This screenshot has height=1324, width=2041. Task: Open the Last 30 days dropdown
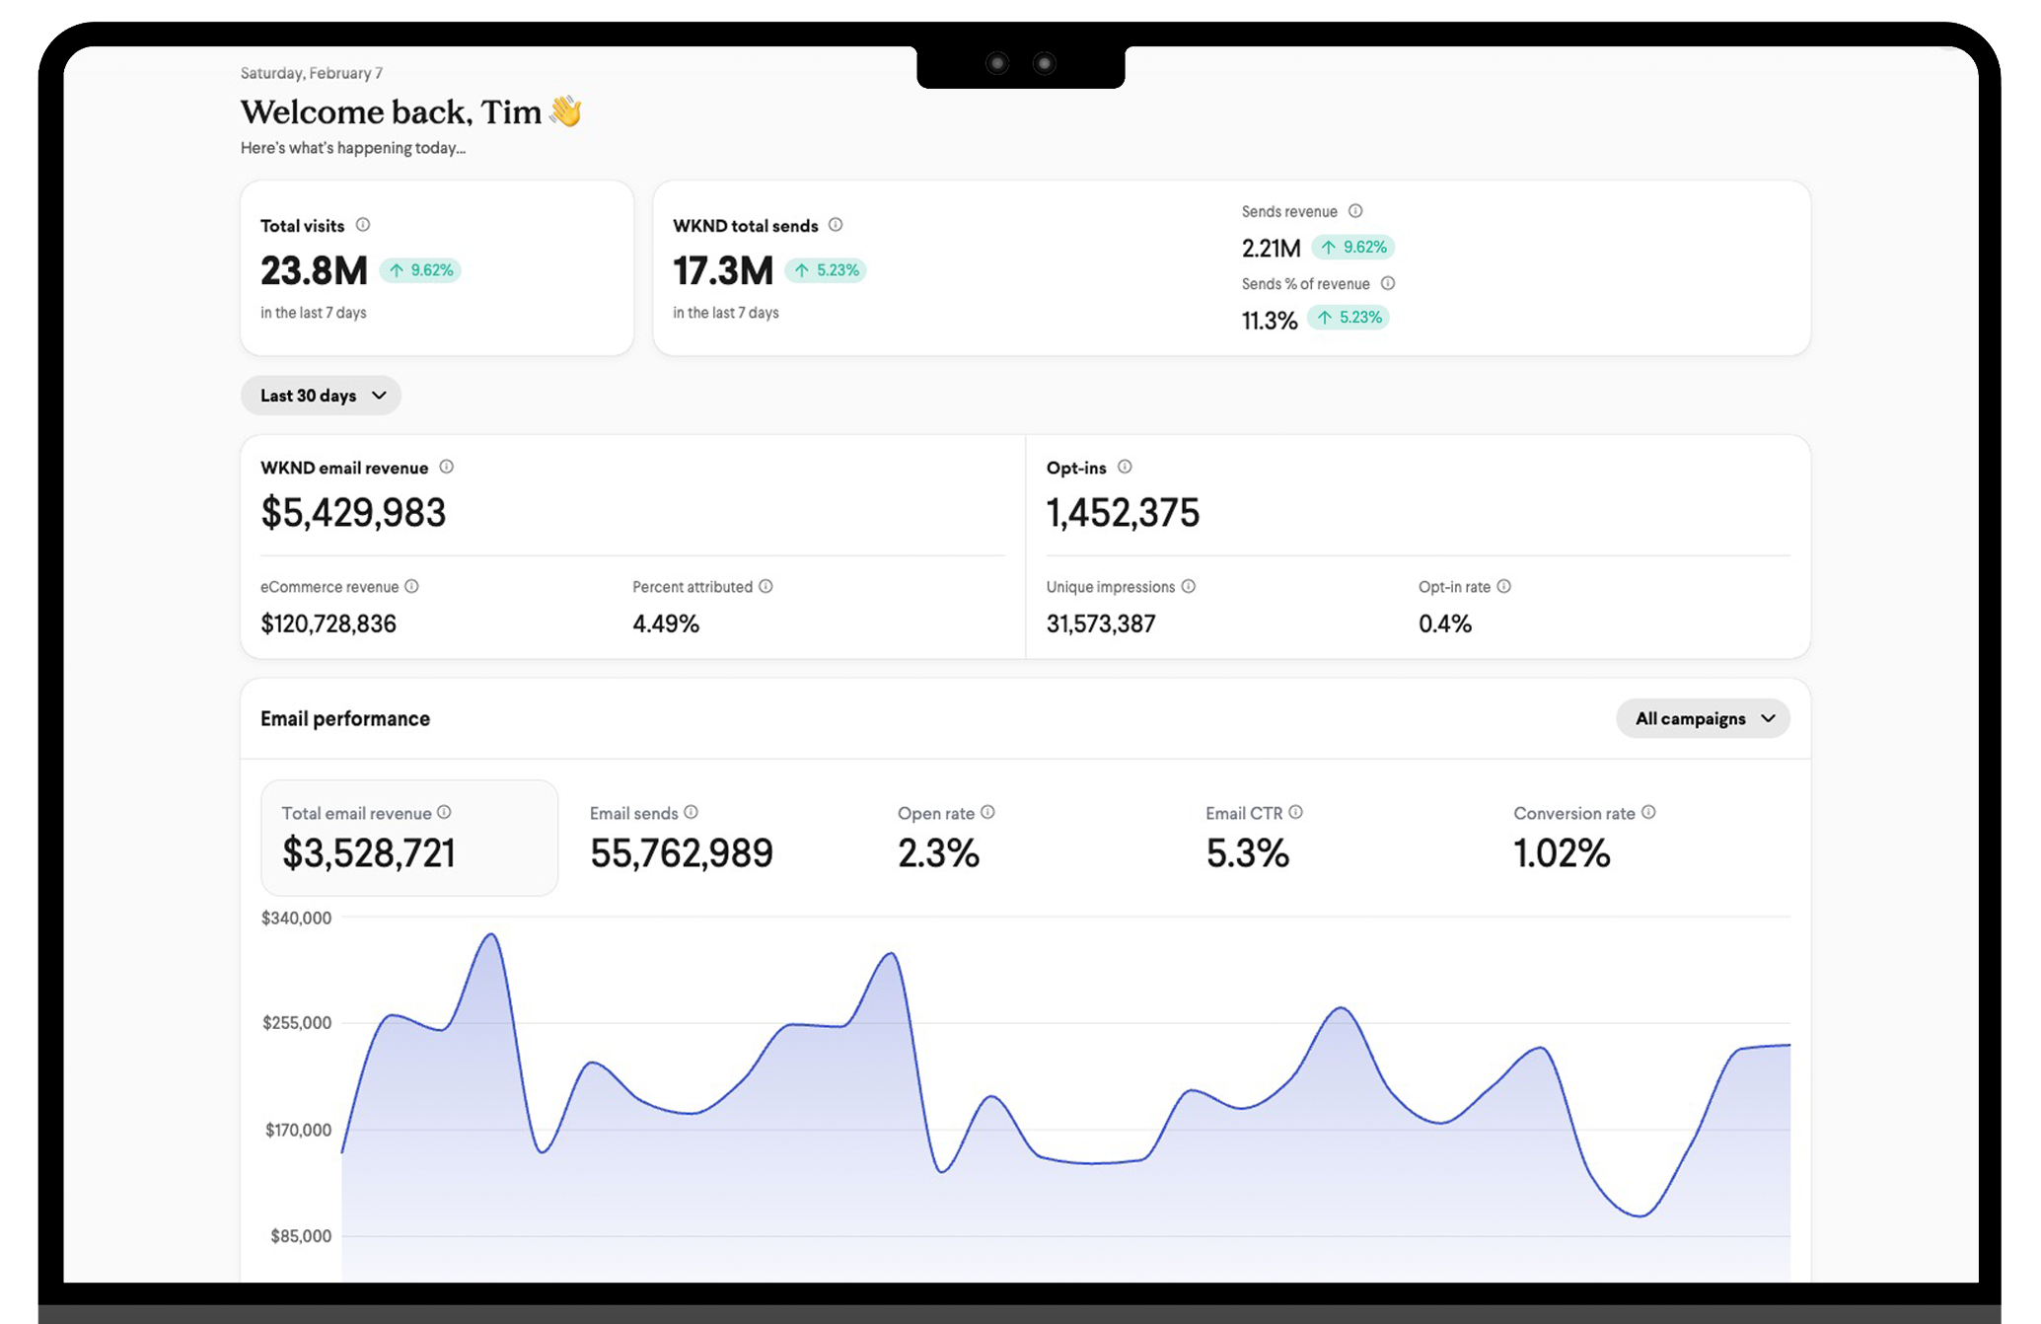click(x=321, y=396)
